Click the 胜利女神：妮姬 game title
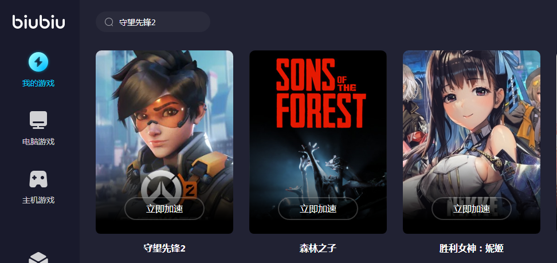Screen dimensions: 557x263 pos(472,248)
